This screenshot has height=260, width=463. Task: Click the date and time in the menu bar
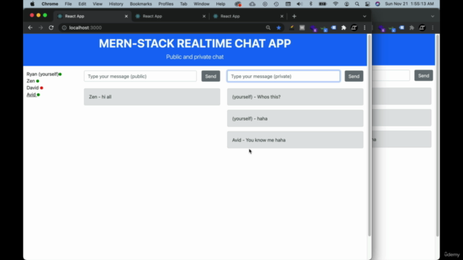[x=409, y=4]
